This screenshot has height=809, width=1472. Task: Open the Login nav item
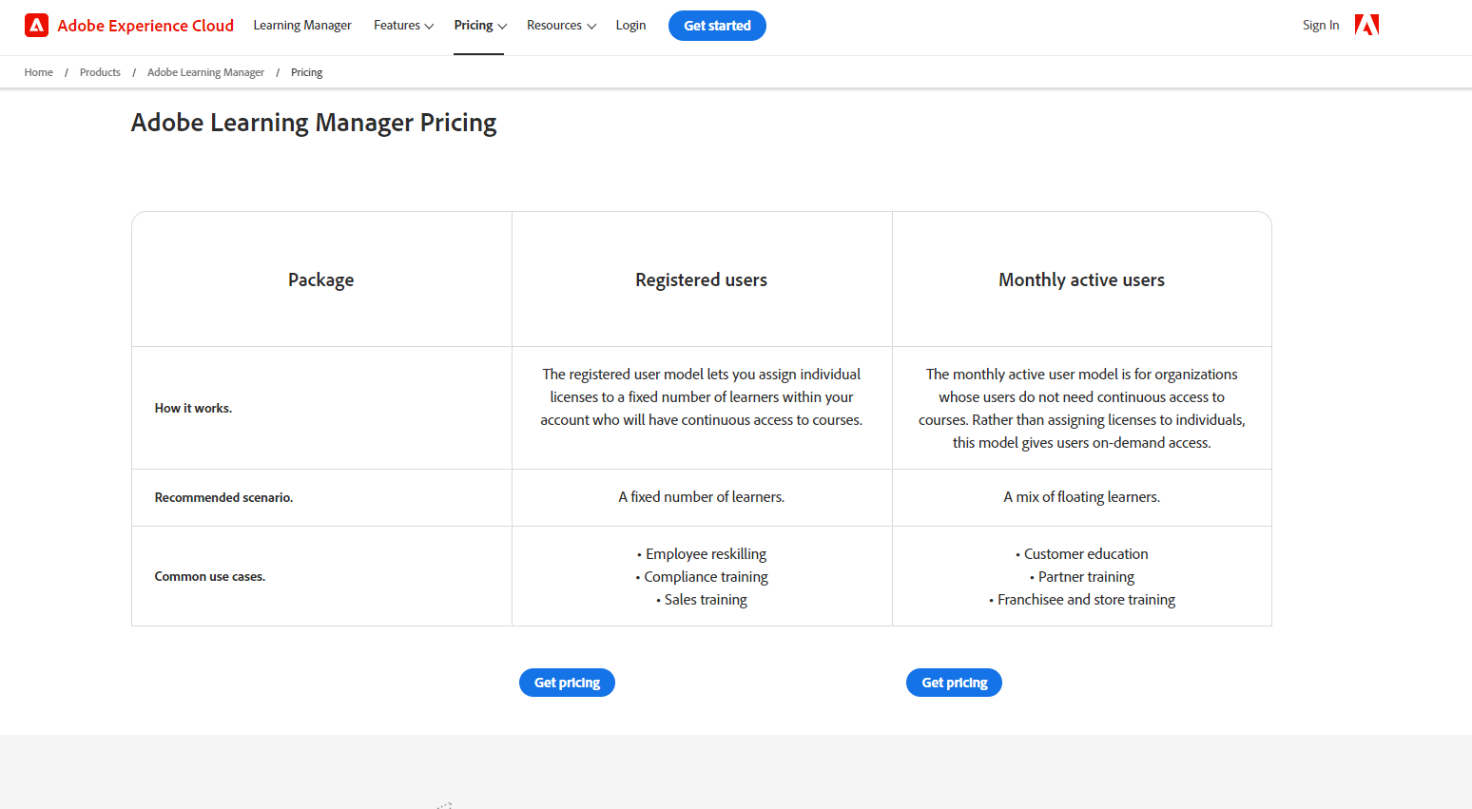click(x=630, y=26)
